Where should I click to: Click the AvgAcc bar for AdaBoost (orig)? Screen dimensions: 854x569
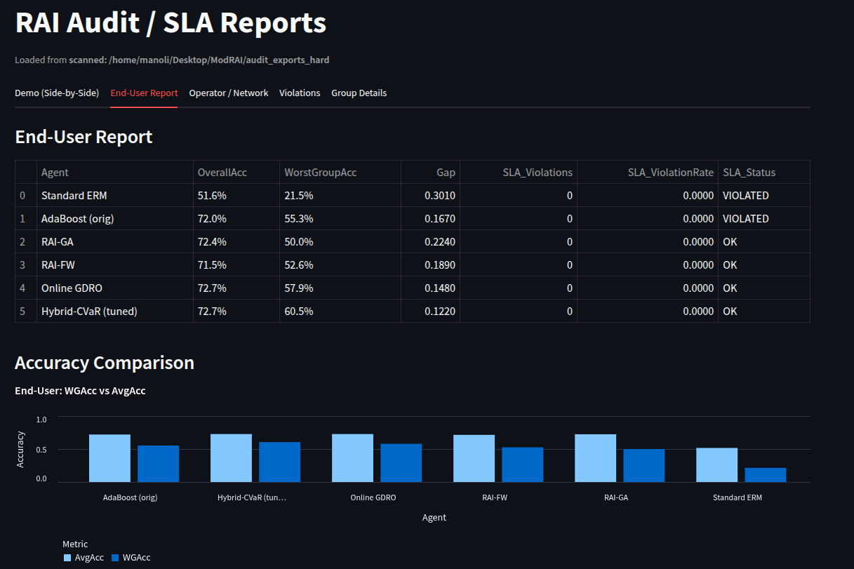point(109,458)
